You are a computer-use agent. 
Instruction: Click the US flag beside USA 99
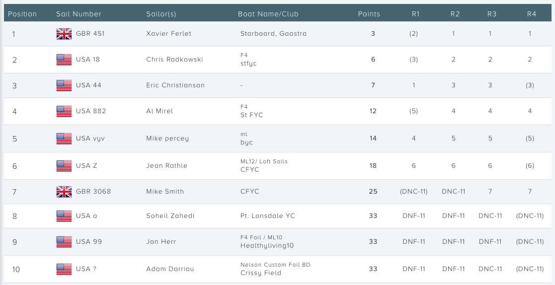point(64,241)
